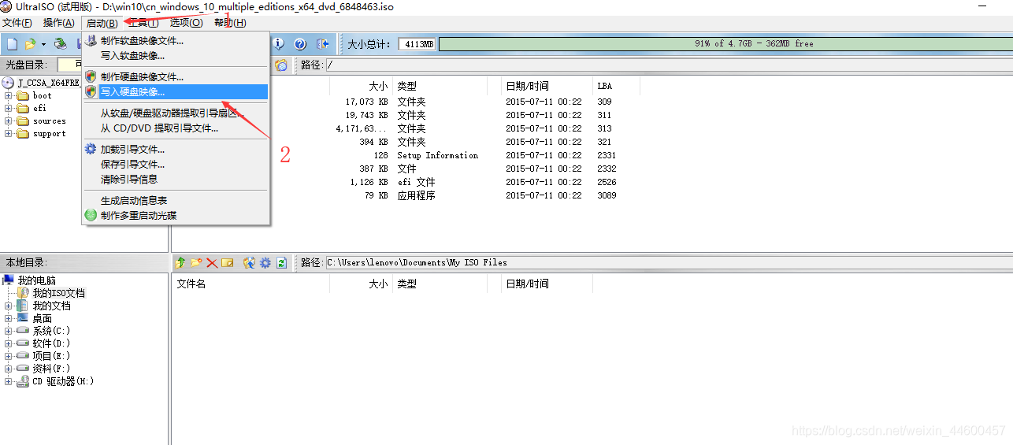Click the 4113MB total size field
The width and height of the screenshot is (1013, 445).
417,44
